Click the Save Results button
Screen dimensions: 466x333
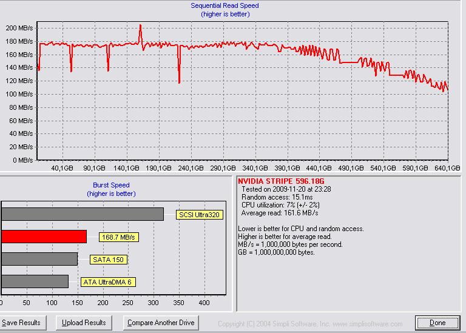(22, 323)
